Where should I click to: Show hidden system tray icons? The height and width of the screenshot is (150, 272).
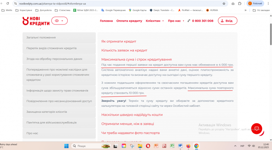(x=235, y=146)
